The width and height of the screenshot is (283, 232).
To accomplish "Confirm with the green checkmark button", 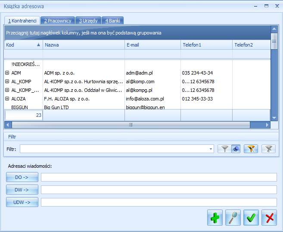I will (x=251, y=218).
